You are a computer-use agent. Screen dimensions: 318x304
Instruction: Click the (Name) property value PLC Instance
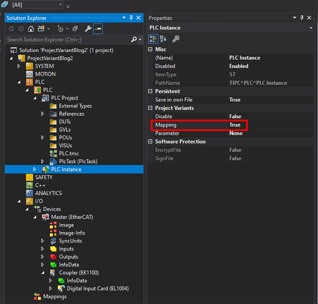[x=245, y=58]
